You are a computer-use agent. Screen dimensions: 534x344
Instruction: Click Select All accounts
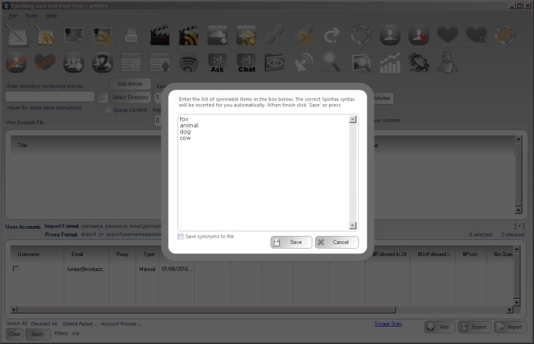[x=17, y=323]
